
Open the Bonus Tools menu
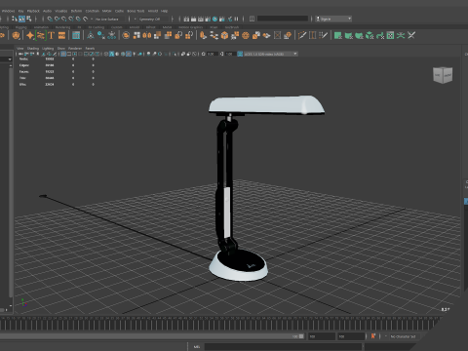(136, 11)
